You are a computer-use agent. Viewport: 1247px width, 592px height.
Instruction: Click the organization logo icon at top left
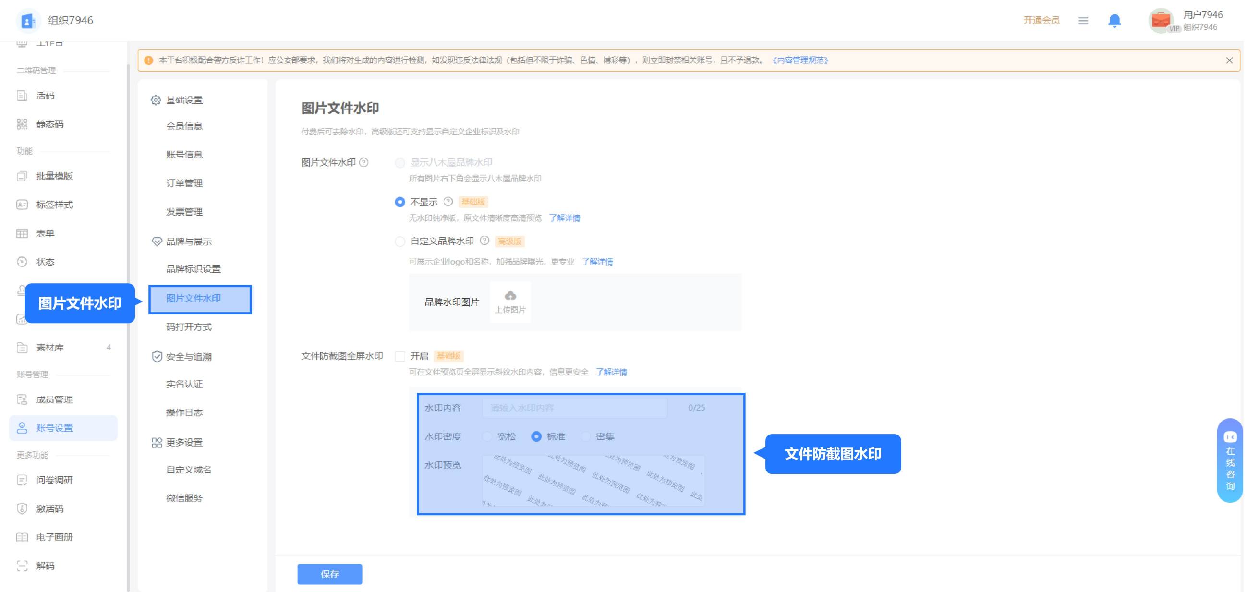(27, 20)
